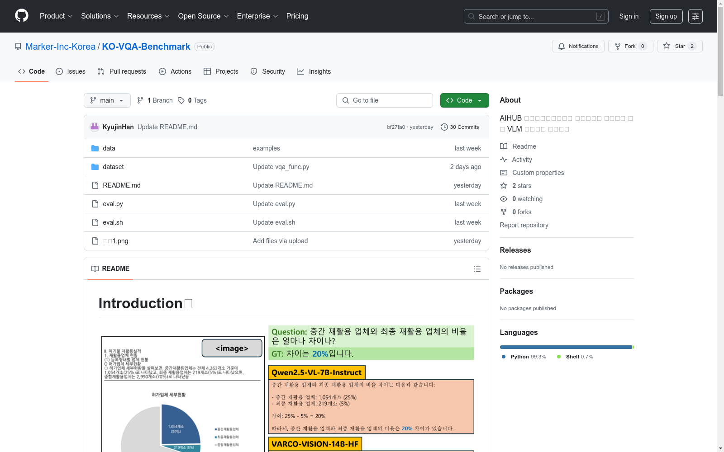This screenshot has height=452, width=724.
Task: Click the data folder icon
Action: [x=95, y=148]
